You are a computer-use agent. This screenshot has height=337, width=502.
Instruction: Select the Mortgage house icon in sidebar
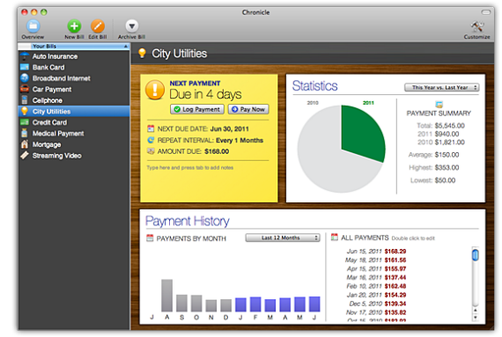point(25,144)
